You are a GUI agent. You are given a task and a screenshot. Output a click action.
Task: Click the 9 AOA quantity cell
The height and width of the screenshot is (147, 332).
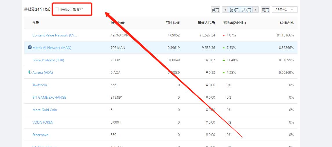(x=115, y=73)
